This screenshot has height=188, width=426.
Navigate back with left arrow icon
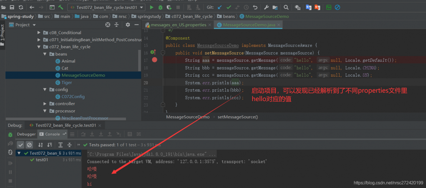tap(32, 7)
